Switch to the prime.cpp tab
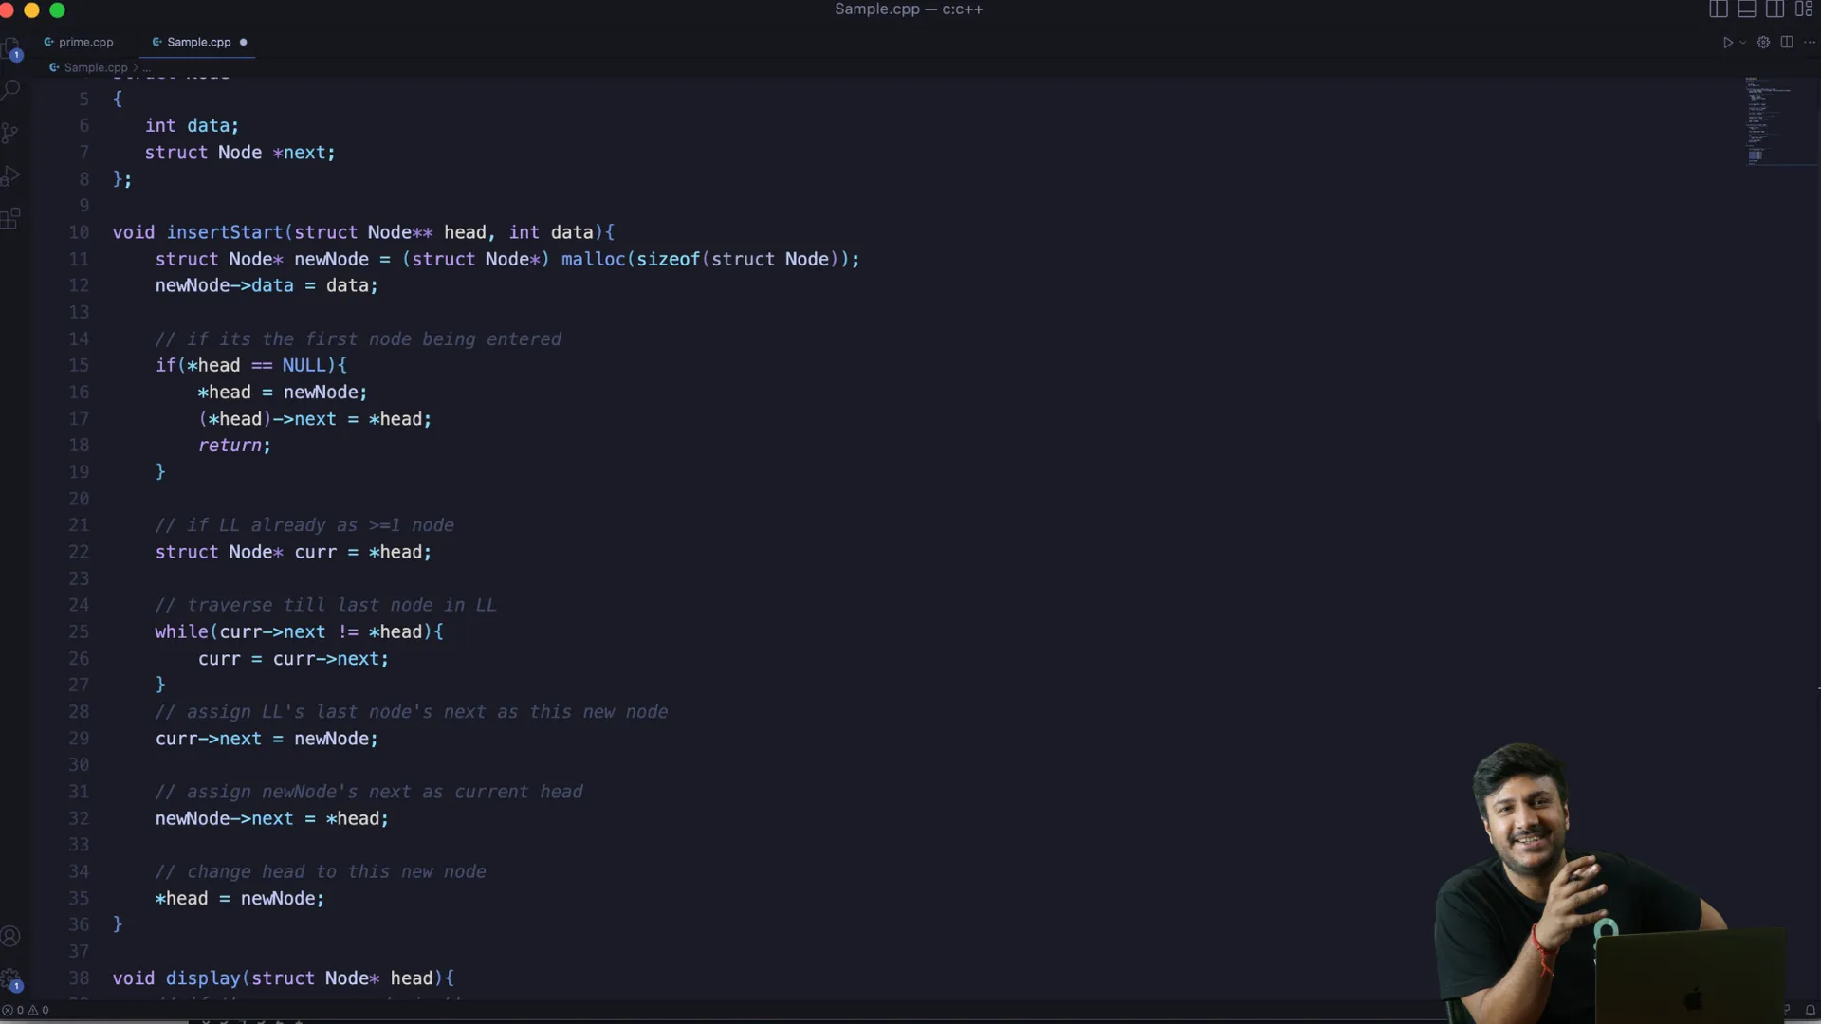 pos(85,43)
